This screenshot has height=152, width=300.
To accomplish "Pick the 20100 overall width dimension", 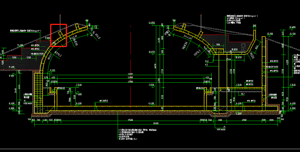I will click(156, 123).
